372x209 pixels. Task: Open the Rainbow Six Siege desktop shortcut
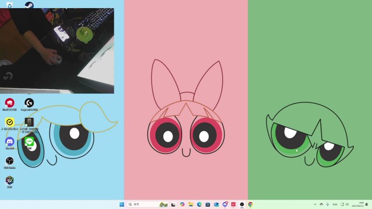[29, 125]
